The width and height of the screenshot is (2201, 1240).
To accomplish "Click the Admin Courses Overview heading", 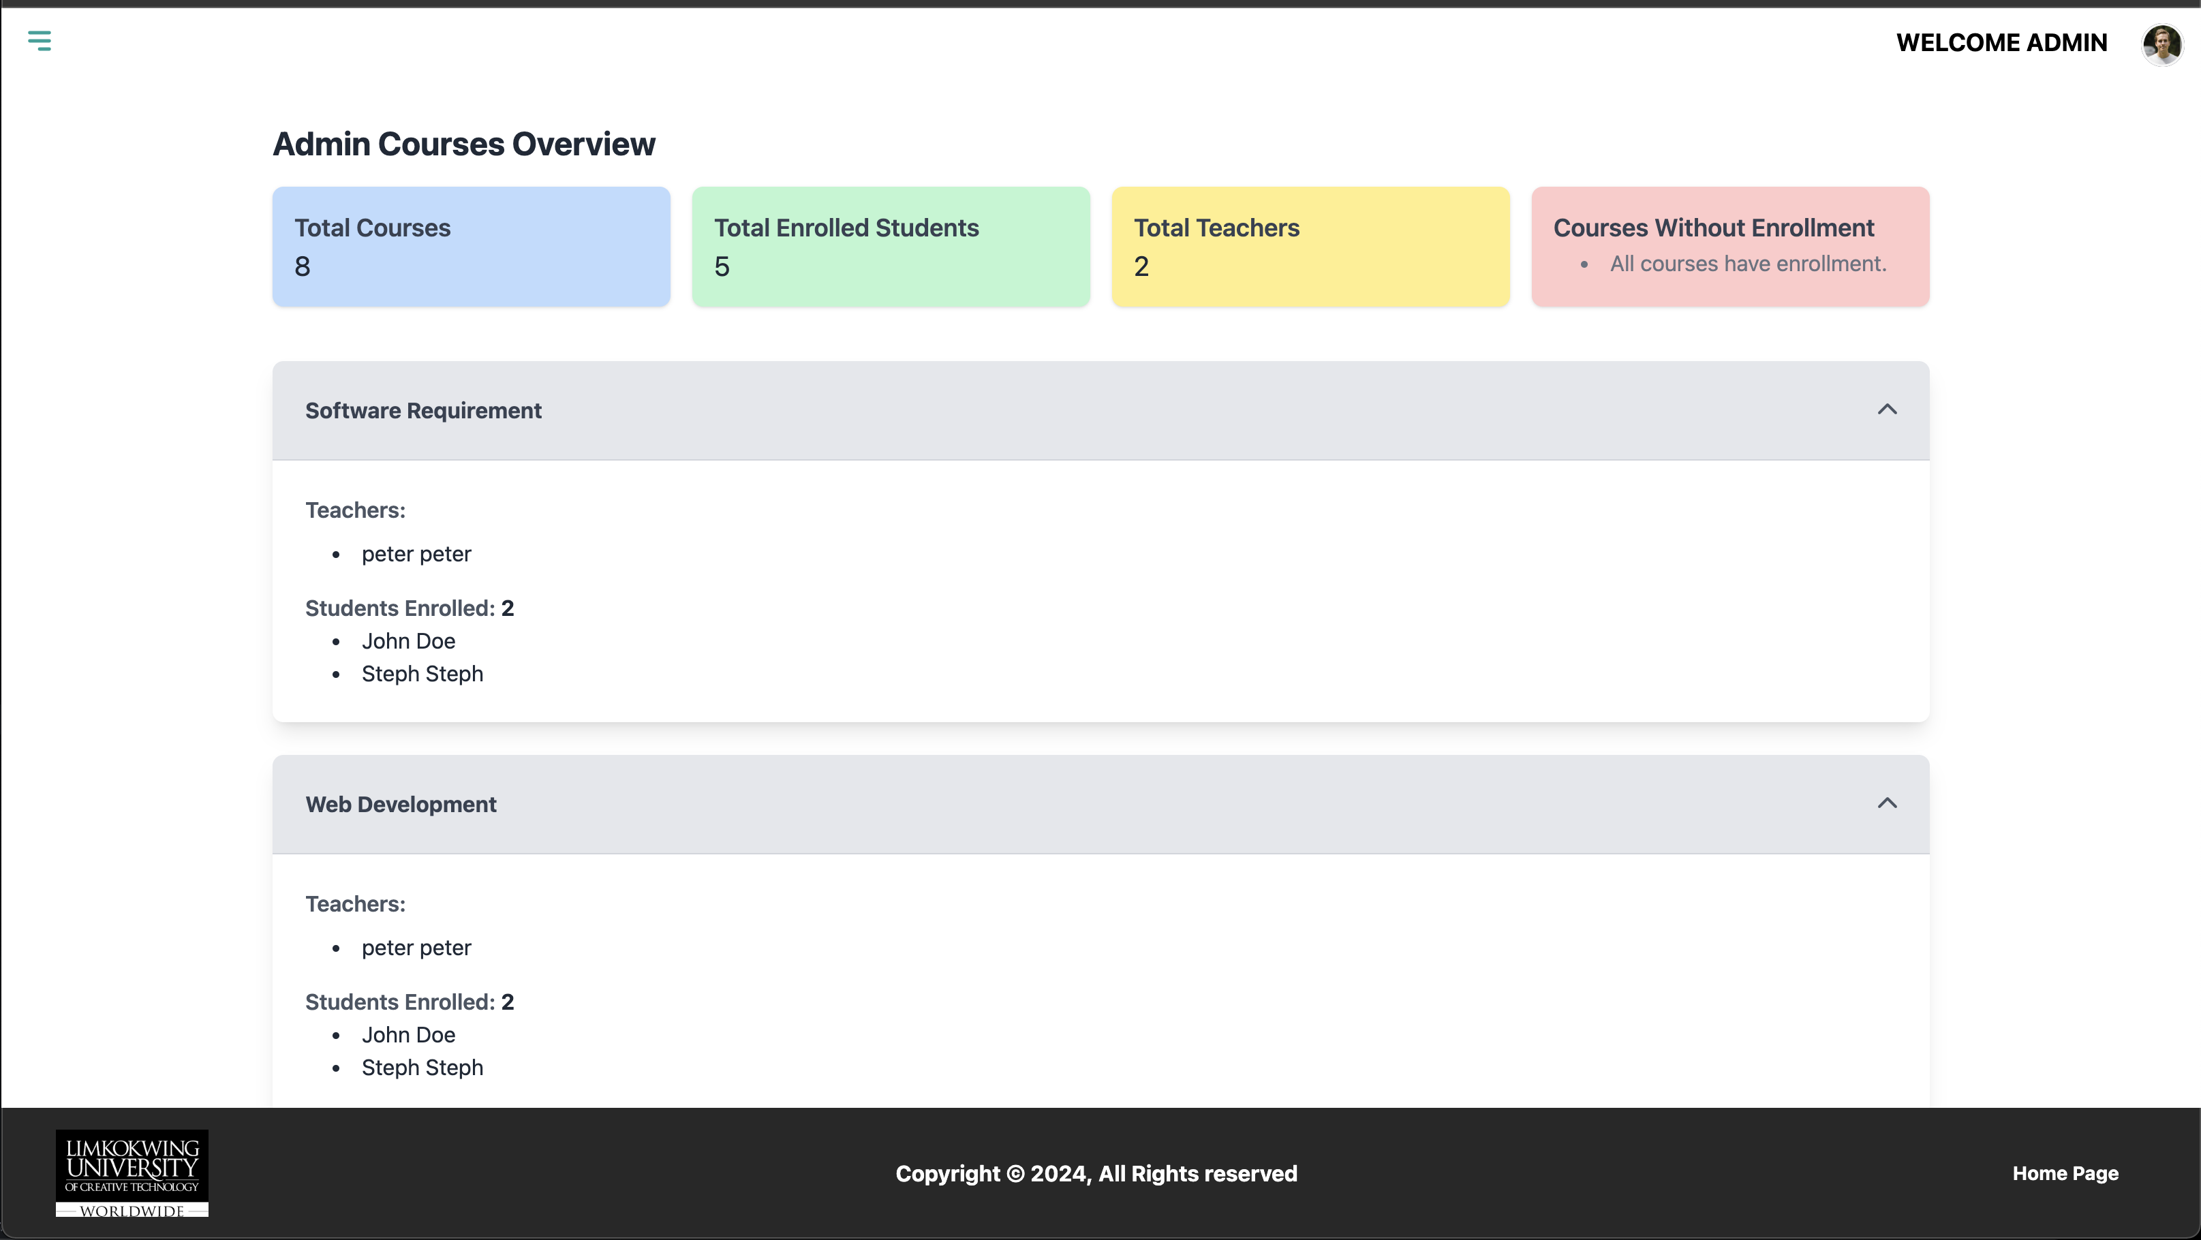I will (x=464, y=144).
